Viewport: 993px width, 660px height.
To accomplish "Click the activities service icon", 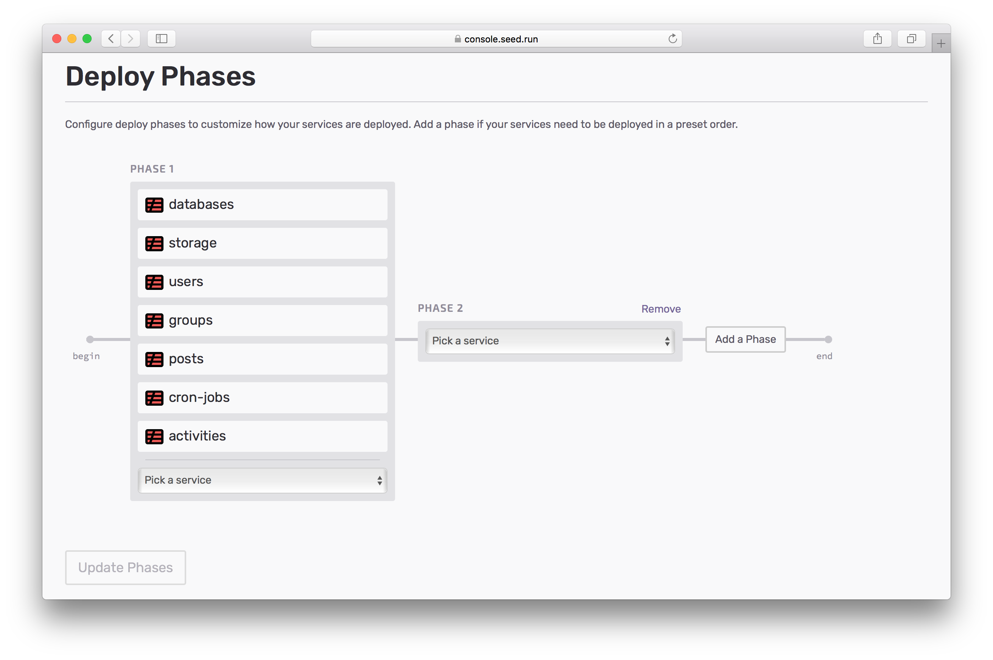I will (154, 436).
